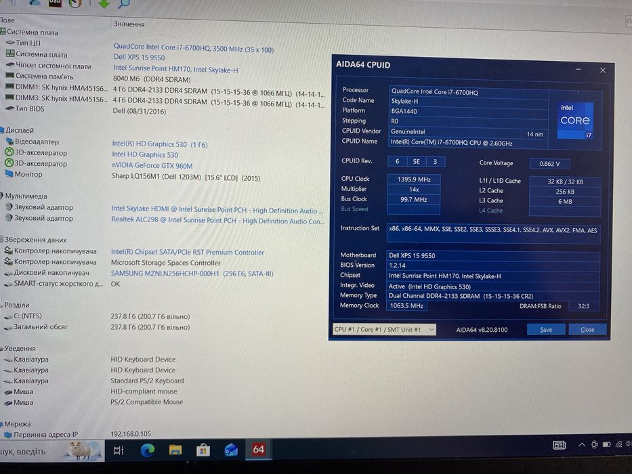Close AIDA64 CPUID with the X button

[x=603, y=70]
